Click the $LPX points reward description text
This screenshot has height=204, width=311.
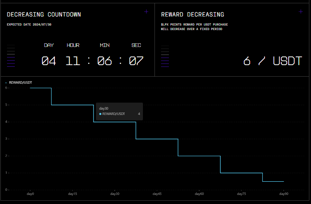pyautogui.click(x=194, y=27)
